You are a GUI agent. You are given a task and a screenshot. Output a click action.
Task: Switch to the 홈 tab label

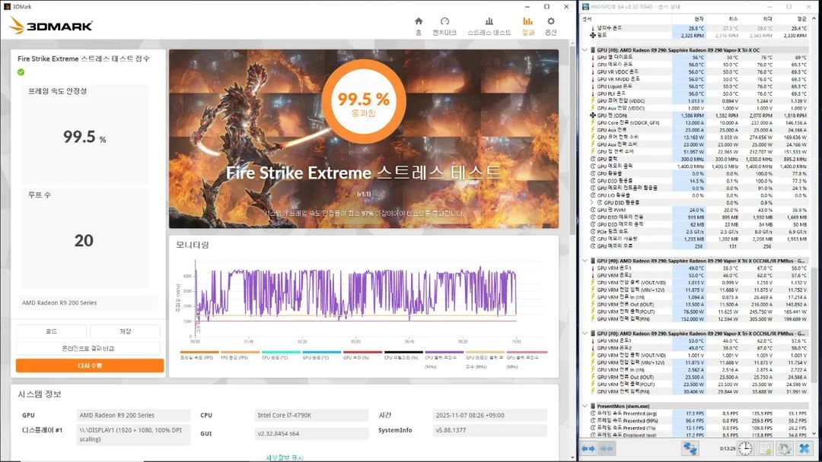click(x=419, y=33)
